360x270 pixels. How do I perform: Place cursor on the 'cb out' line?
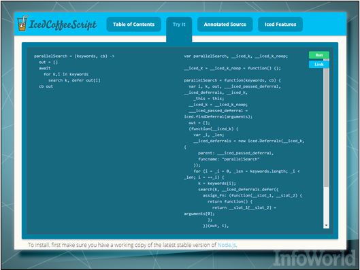[46, 86]
